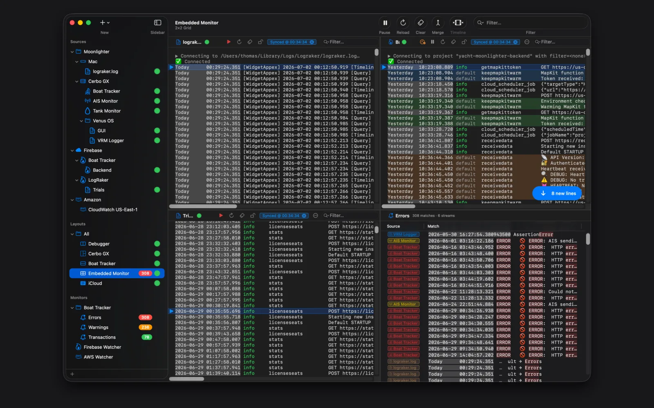Toggle the green status dot for Trials
The height and width of the screenshot is (408, 654).
click(157, 190)
